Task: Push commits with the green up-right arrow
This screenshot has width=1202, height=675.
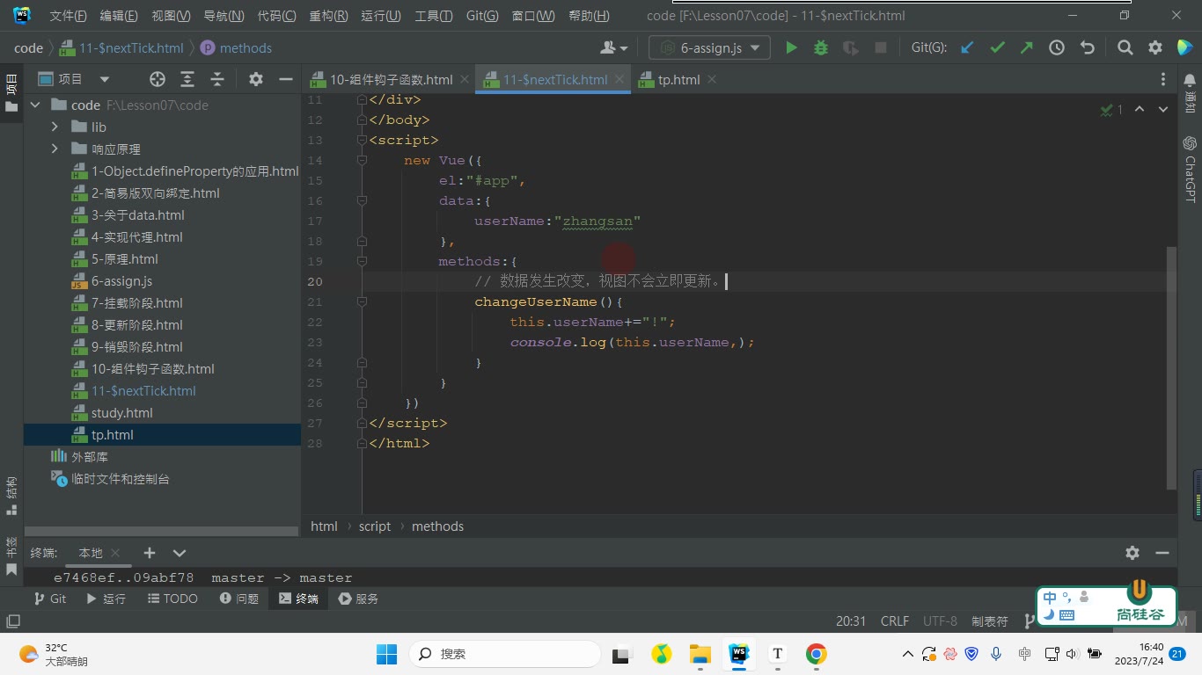Action: [x=1027, y=47]
